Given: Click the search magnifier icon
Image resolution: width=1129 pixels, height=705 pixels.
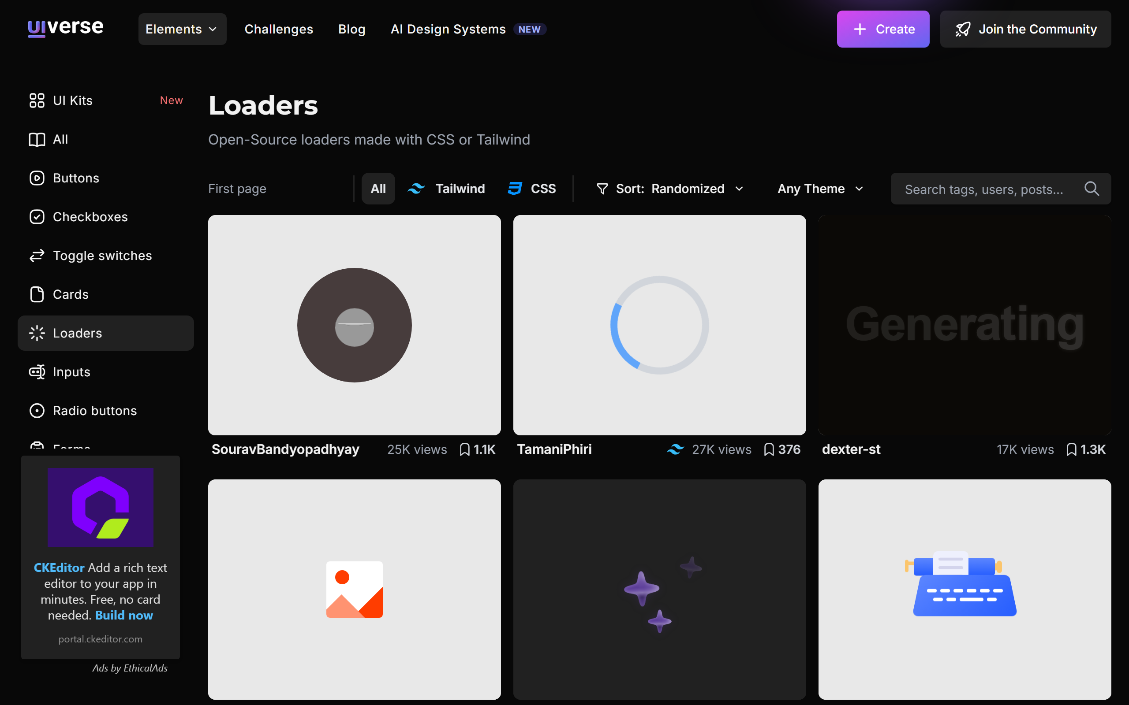Looking at the screenshot, I should (1092, 189).
